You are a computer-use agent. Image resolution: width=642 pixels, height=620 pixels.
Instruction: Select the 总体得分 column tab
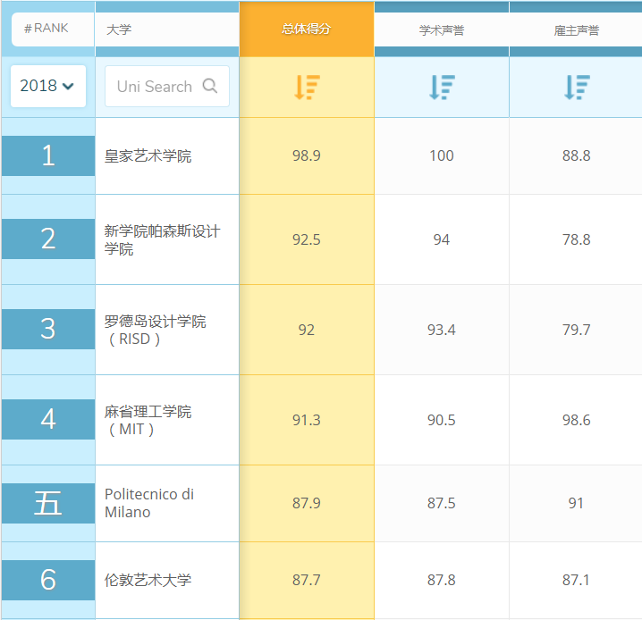click(307, 29)
